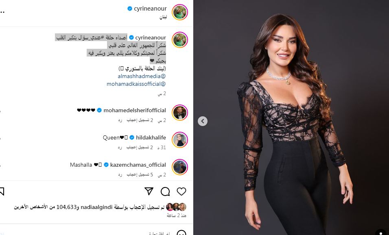The image size is (389, 235).
Task: Open more options ellipsis at post header
Action: coord(2,12)
